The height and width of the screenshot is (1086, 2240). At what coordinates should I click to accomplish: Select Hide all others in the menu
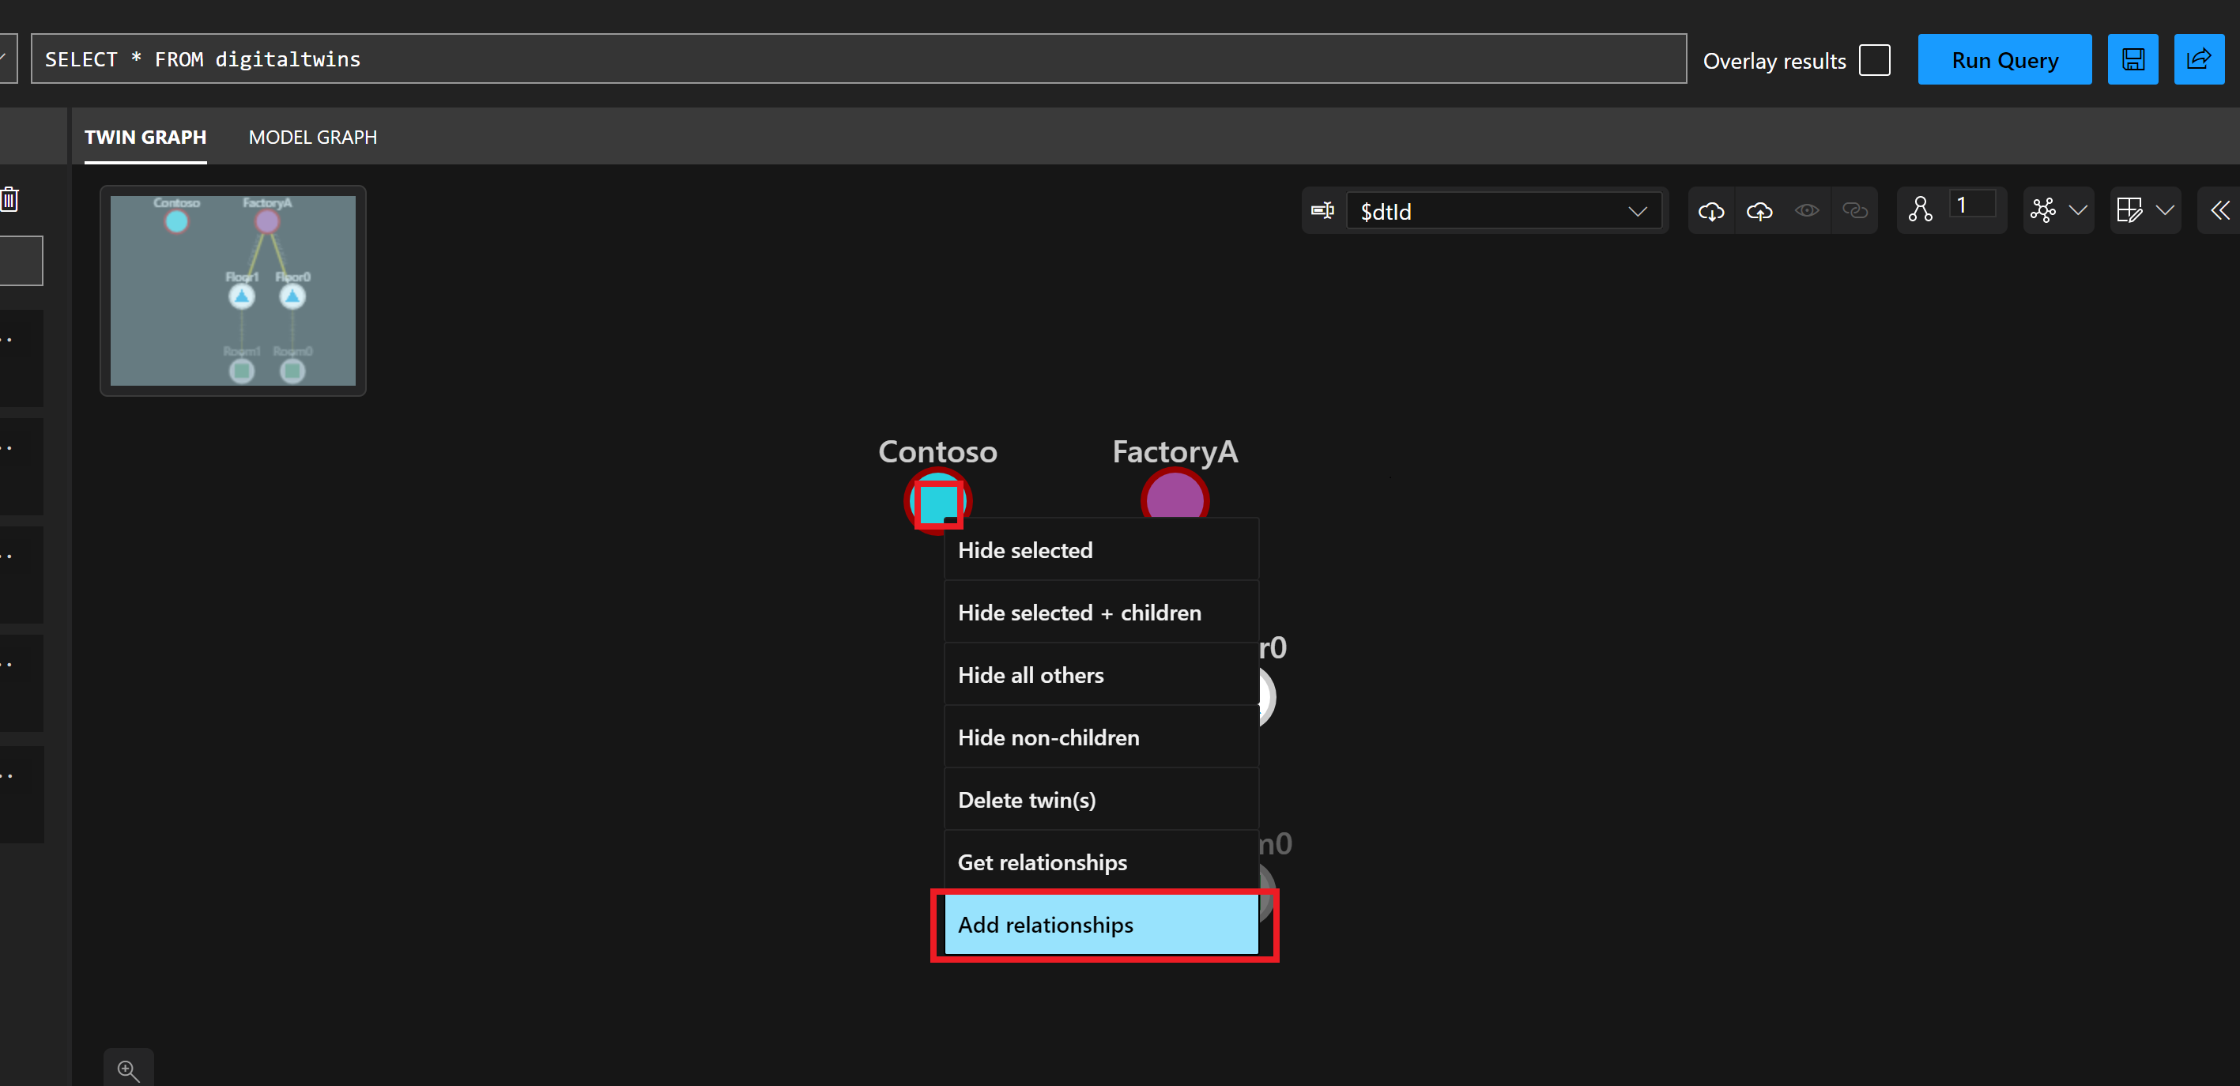(1031, 675)
